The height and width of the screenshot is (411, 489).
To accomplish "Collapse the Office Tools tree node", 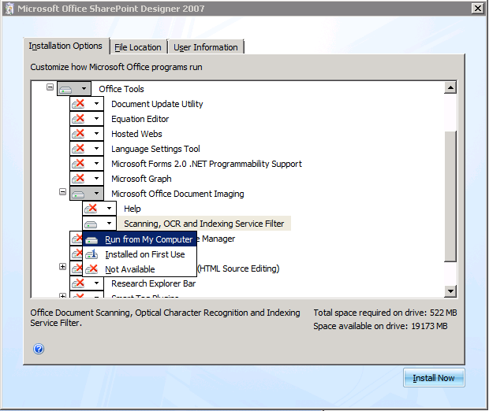I will coord(50,87).
